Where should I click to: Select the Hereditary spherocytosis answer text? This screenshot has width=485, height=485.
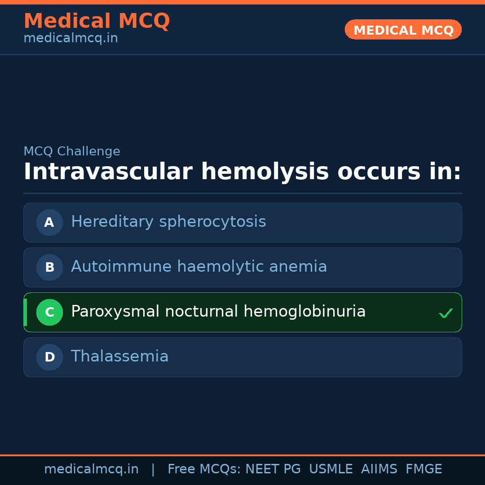pos(168,222)
